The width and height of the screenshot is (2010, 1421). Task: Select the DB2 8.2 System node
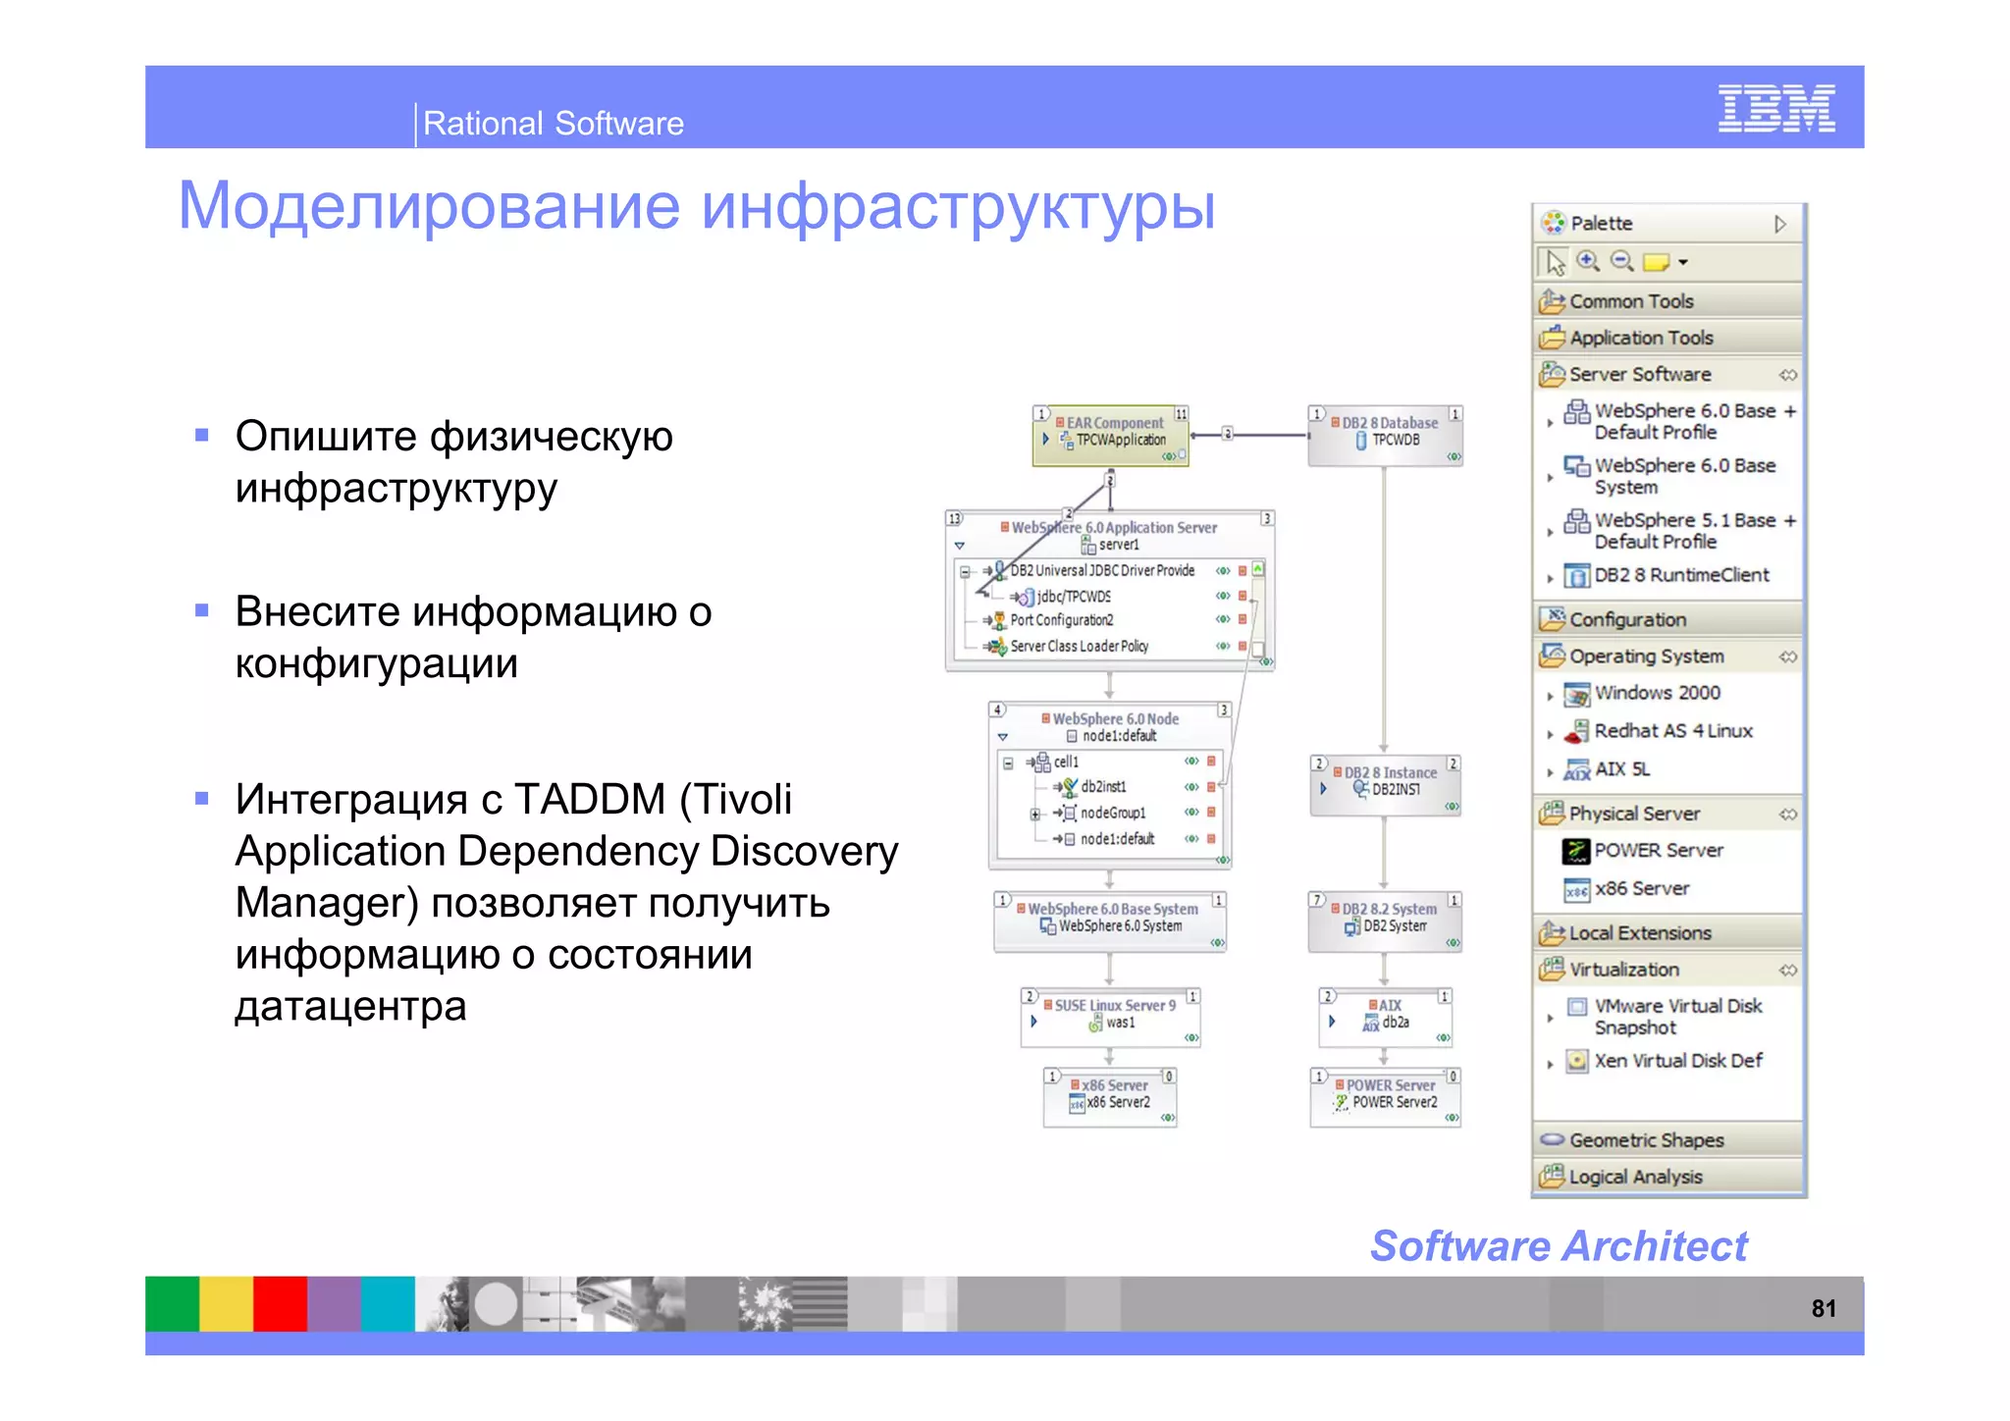click(x=1385, y=921)
